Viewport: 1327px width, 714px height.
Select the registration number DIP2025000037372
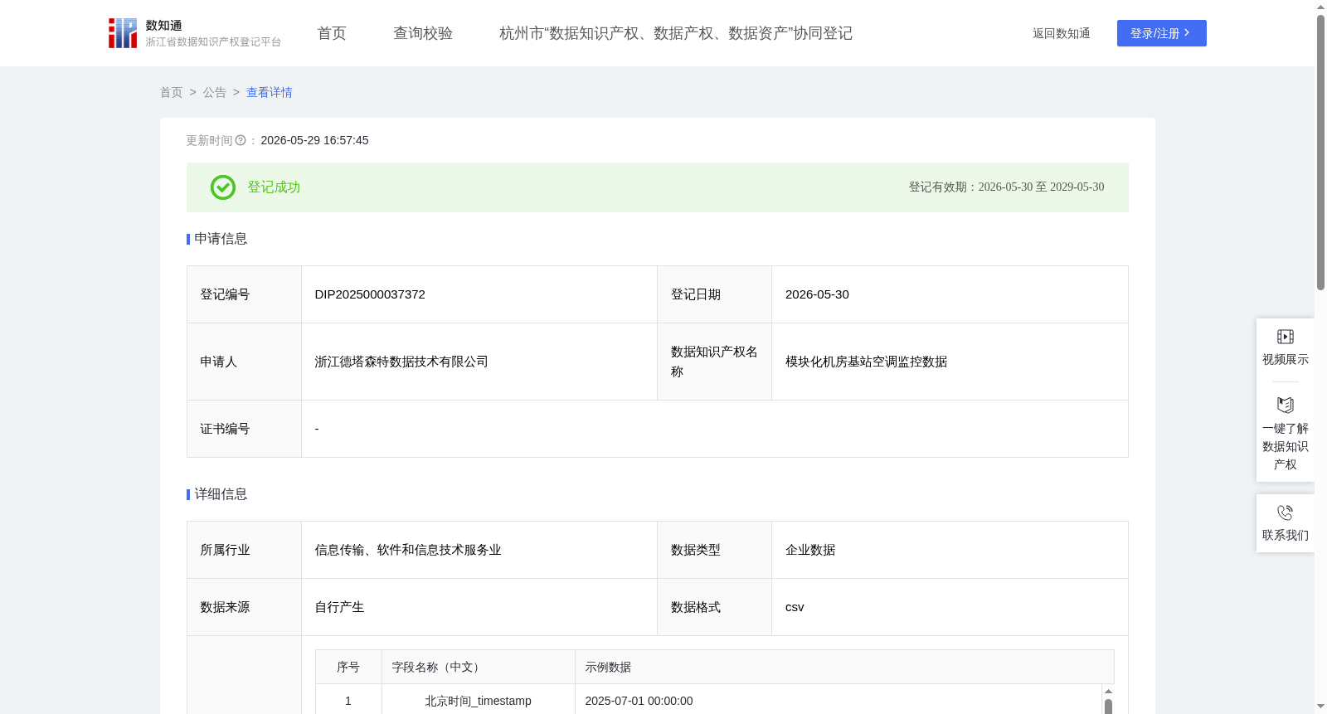tap(370, 294)
